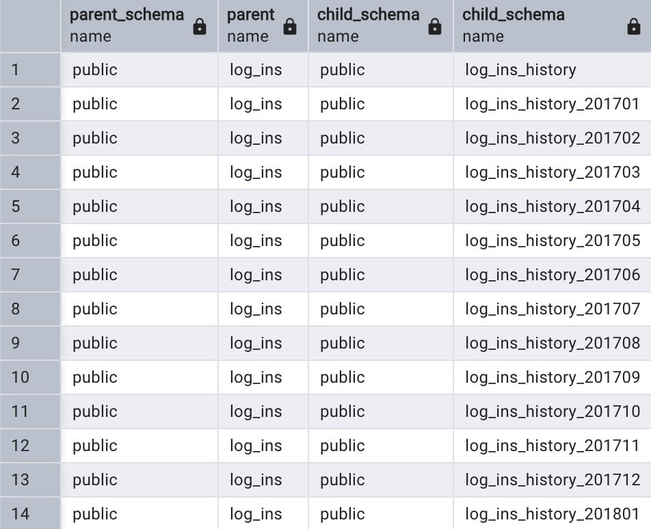651x529 pixels.
Task: Click lock icon in header above log_ins_history values
Action: (634, 27)
